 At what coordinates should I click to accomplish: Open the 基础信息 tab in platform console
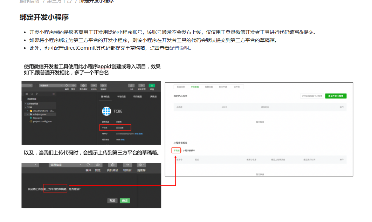(x=181, y=87)
